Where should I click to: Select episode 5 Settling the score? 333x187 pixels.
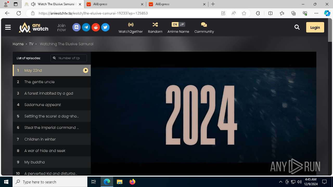pyautogui.click(x=52, y=116)
